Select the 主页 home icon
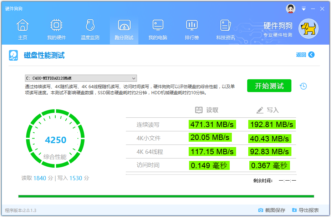Screen dimensions: 331x217 22,25
